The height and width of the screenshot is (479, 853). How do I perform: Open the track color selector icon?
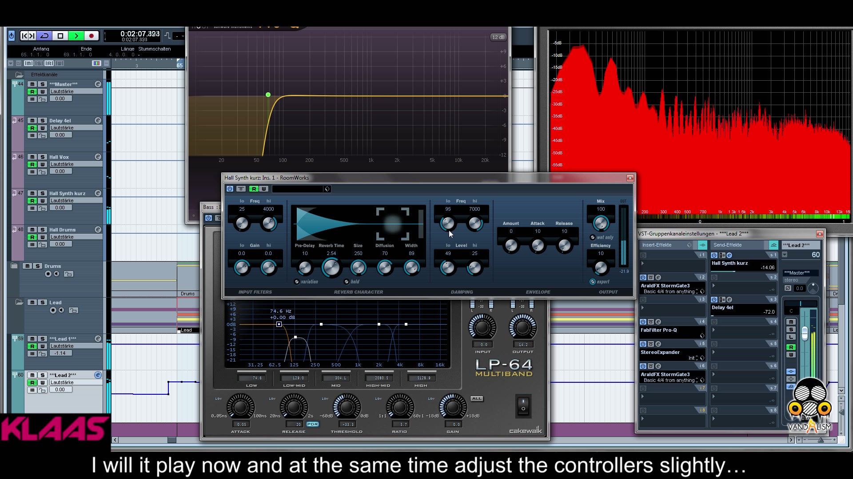96,63
